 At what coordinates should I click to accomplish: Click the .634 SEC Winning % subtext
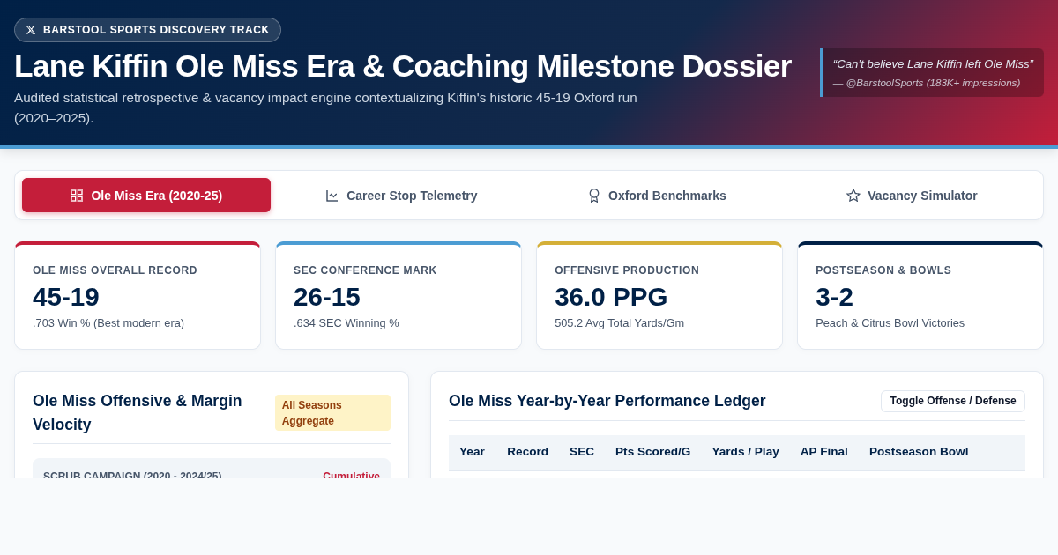tap(346, 323)
